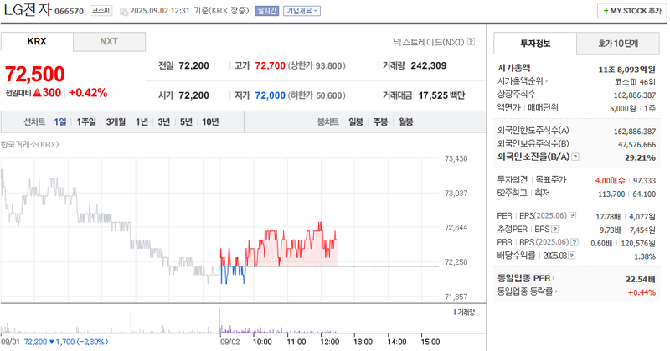Click the 전일 value 72,200
This screenshot has width=670, height=351.
(x=193, y=66)
